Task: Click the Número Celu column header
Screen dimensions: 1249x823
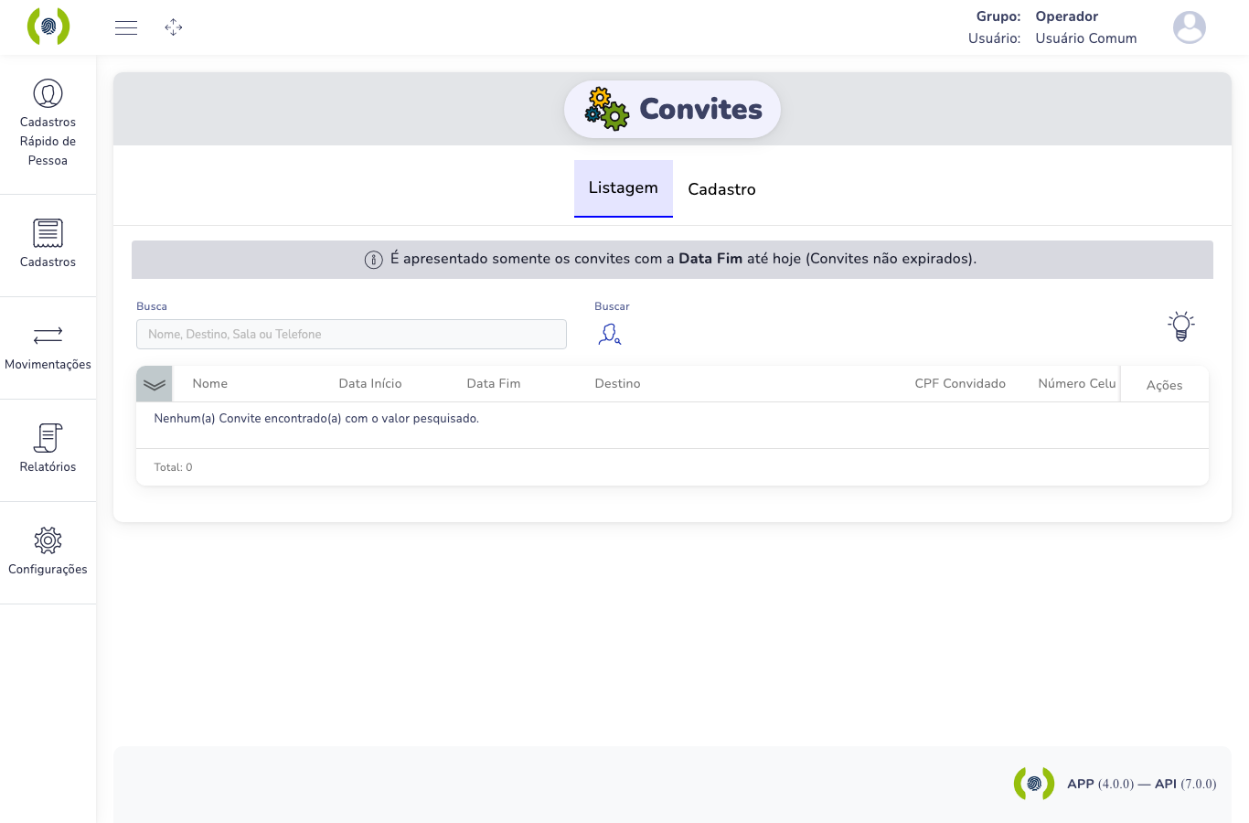Action: (1077, 383)
